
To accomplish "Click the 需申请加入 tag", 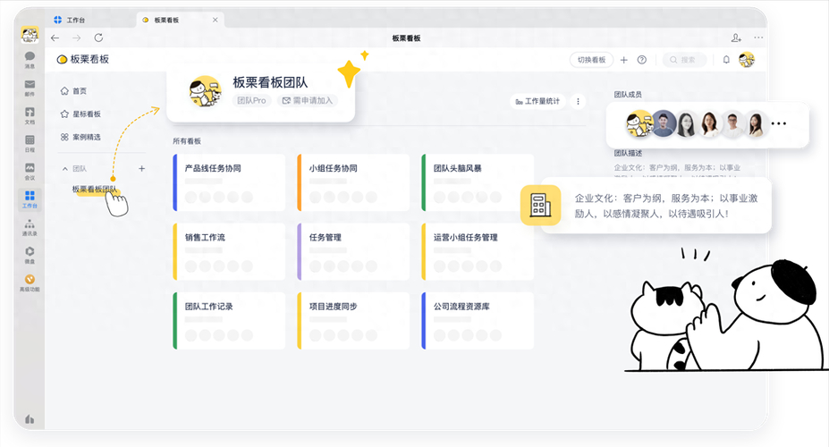I will [308, 100].
